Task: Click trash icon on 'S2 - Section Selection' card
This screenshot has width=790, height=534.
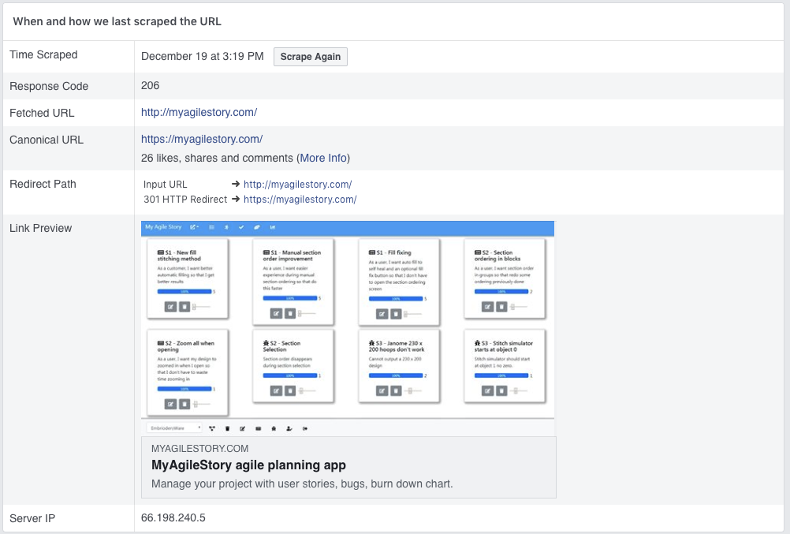Action: (290, 390)
